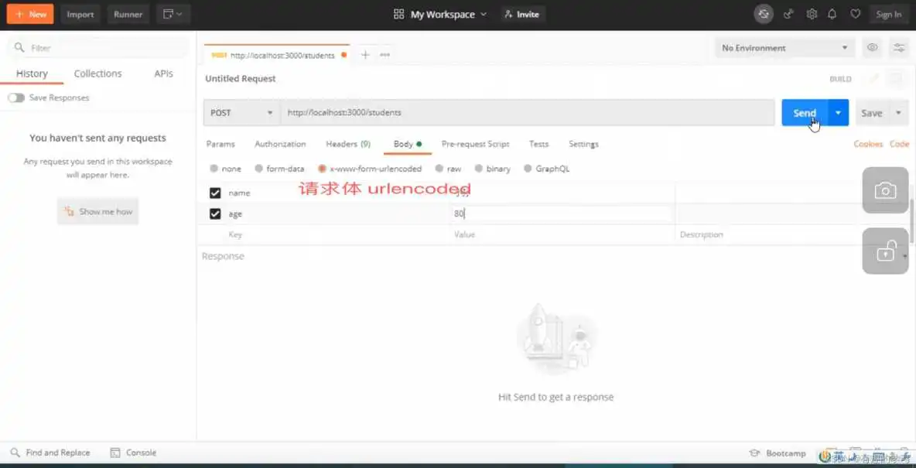Click the environment quick look eye icon
This screenshot has width=916, height=468.
[x=872, y=47]
